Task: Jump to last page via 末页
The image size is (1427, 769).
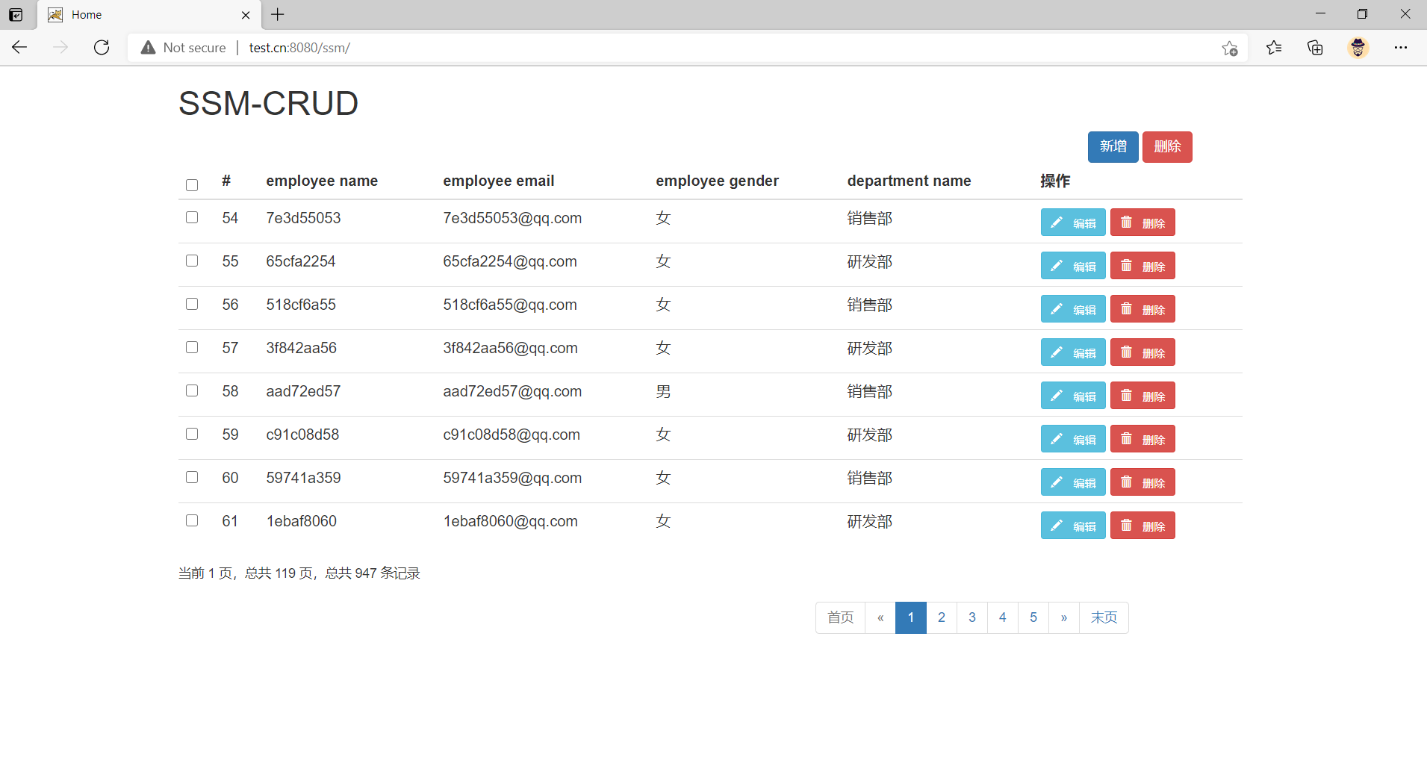Action: (x=1104, y=617)
